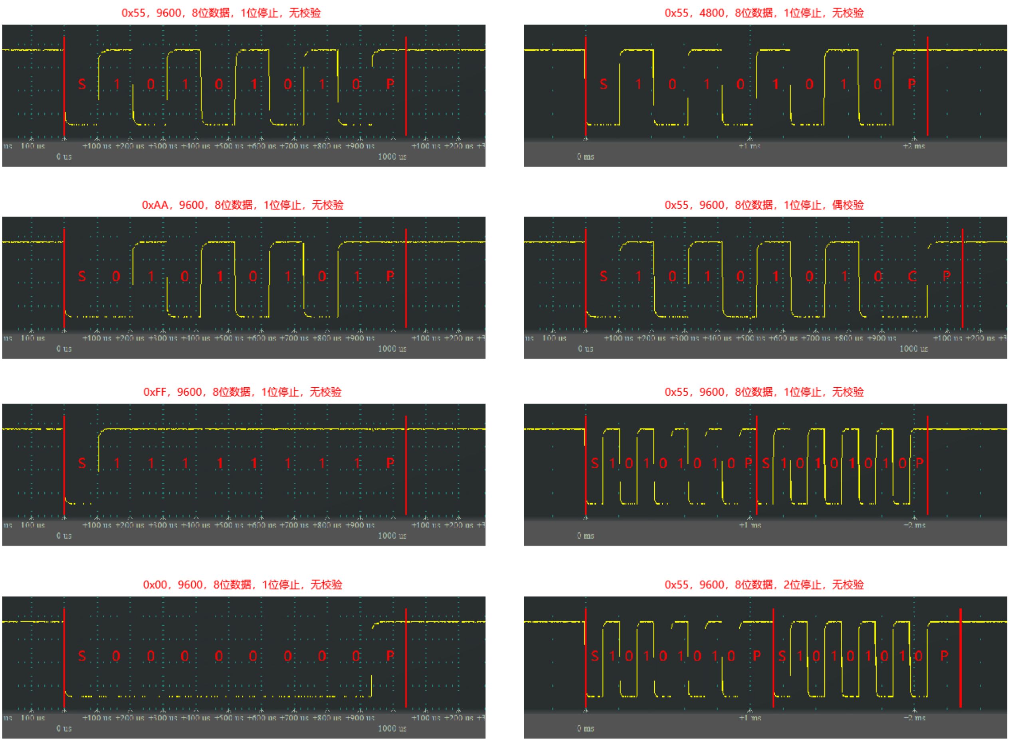Click the 0x00 waveform title text

(242, 585)
